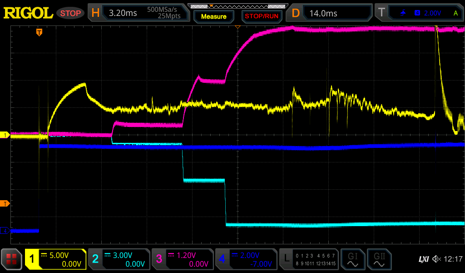Open the GII signal generator

[x=379, y=259]
